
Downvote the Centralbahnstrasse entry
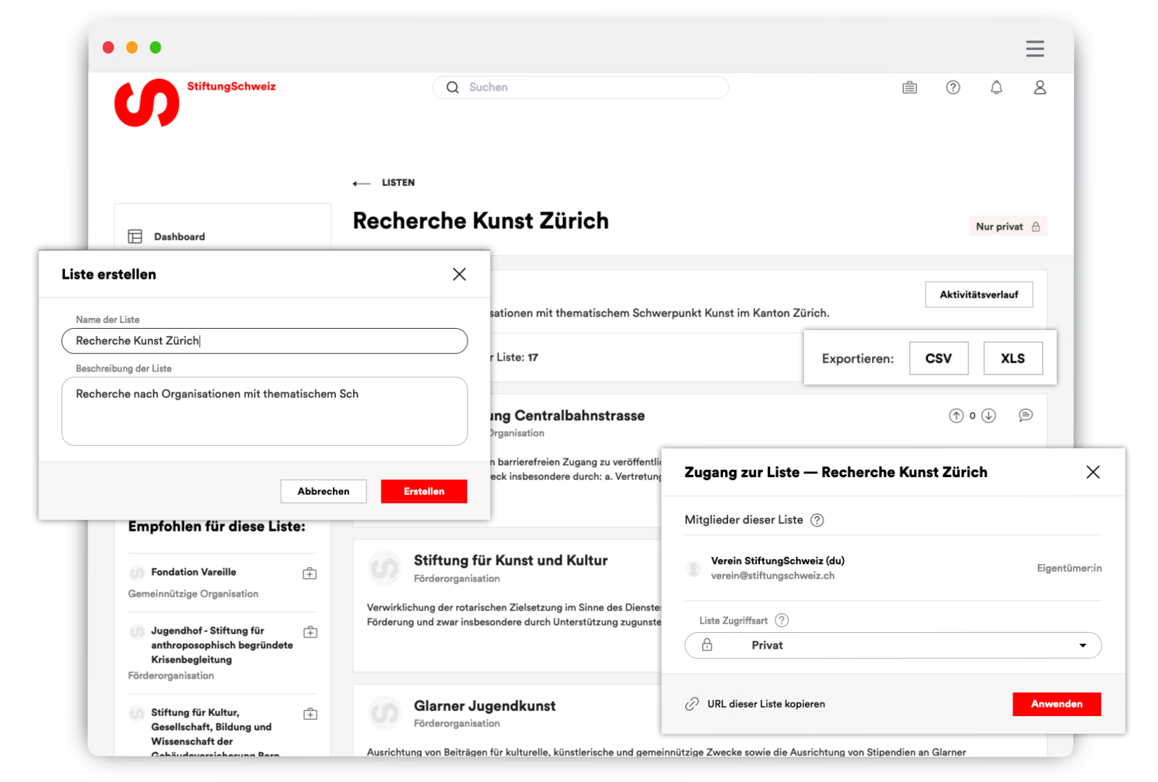[989, 416]
